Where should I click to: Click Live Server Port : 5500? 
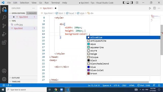coord(144,85)
